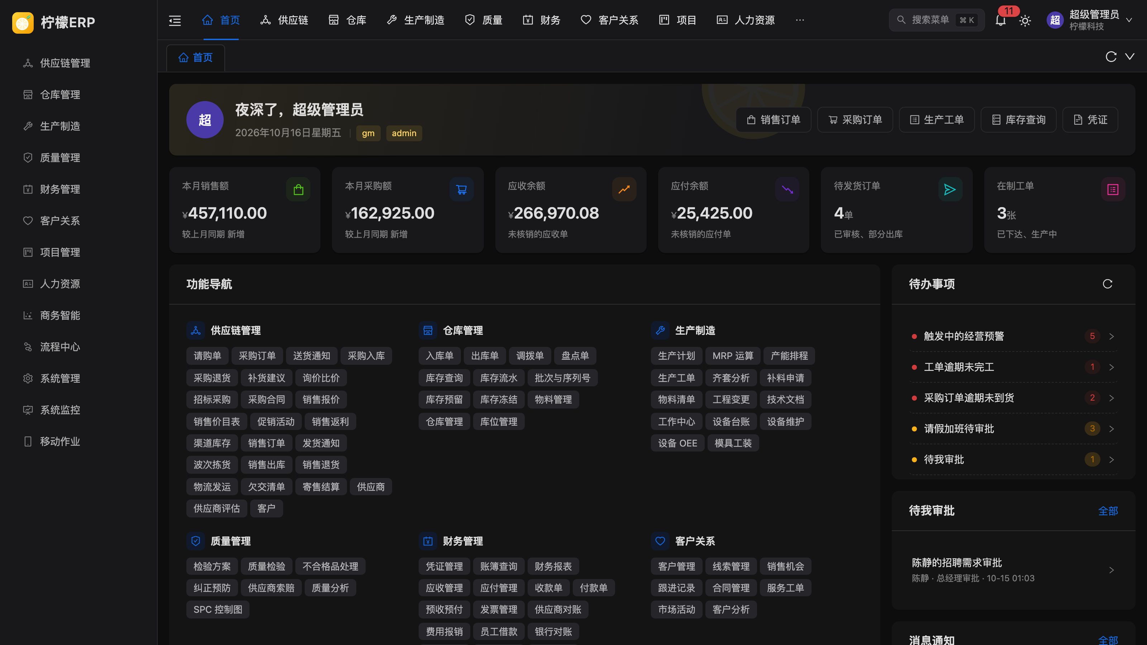
Task: Click the 应收余额 rising trend icon
Action: pyautogui.click(x=624, y=190)
